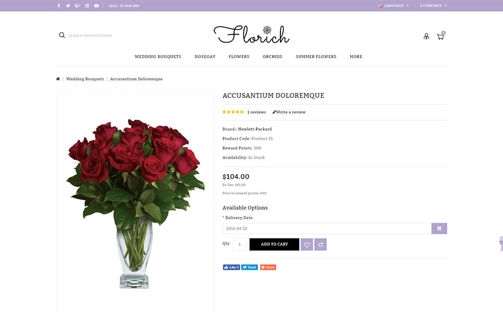Expand the Currency dropdown
The width and height of the screenshot is (503, 312).
433,5
